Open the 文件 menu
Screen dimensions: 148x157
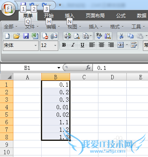pyautogui.click(x=32, y=27)
